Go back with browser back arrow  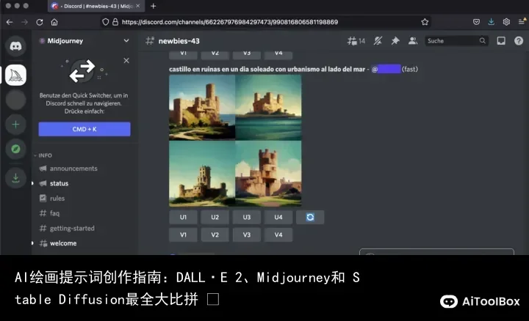point(10,22)
